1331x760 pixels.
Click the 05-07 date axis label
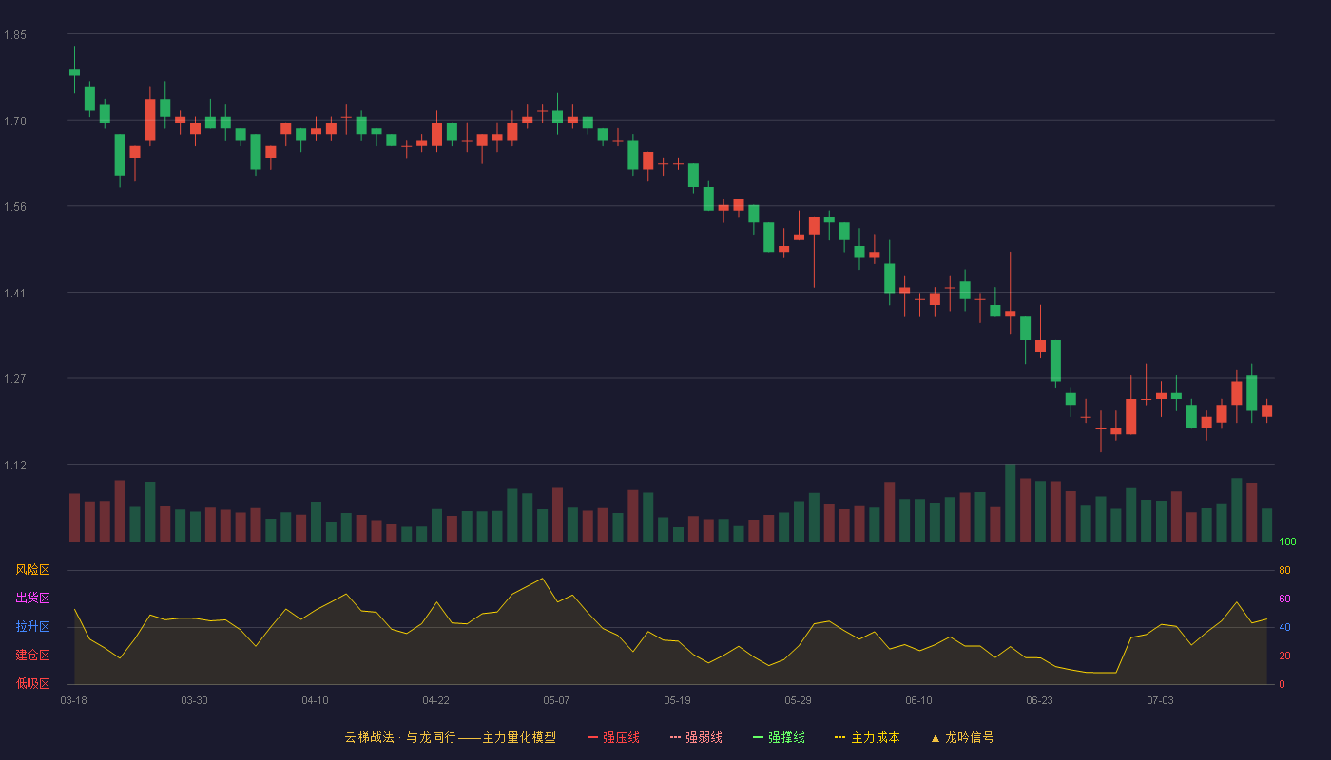[x=556, y=700]
